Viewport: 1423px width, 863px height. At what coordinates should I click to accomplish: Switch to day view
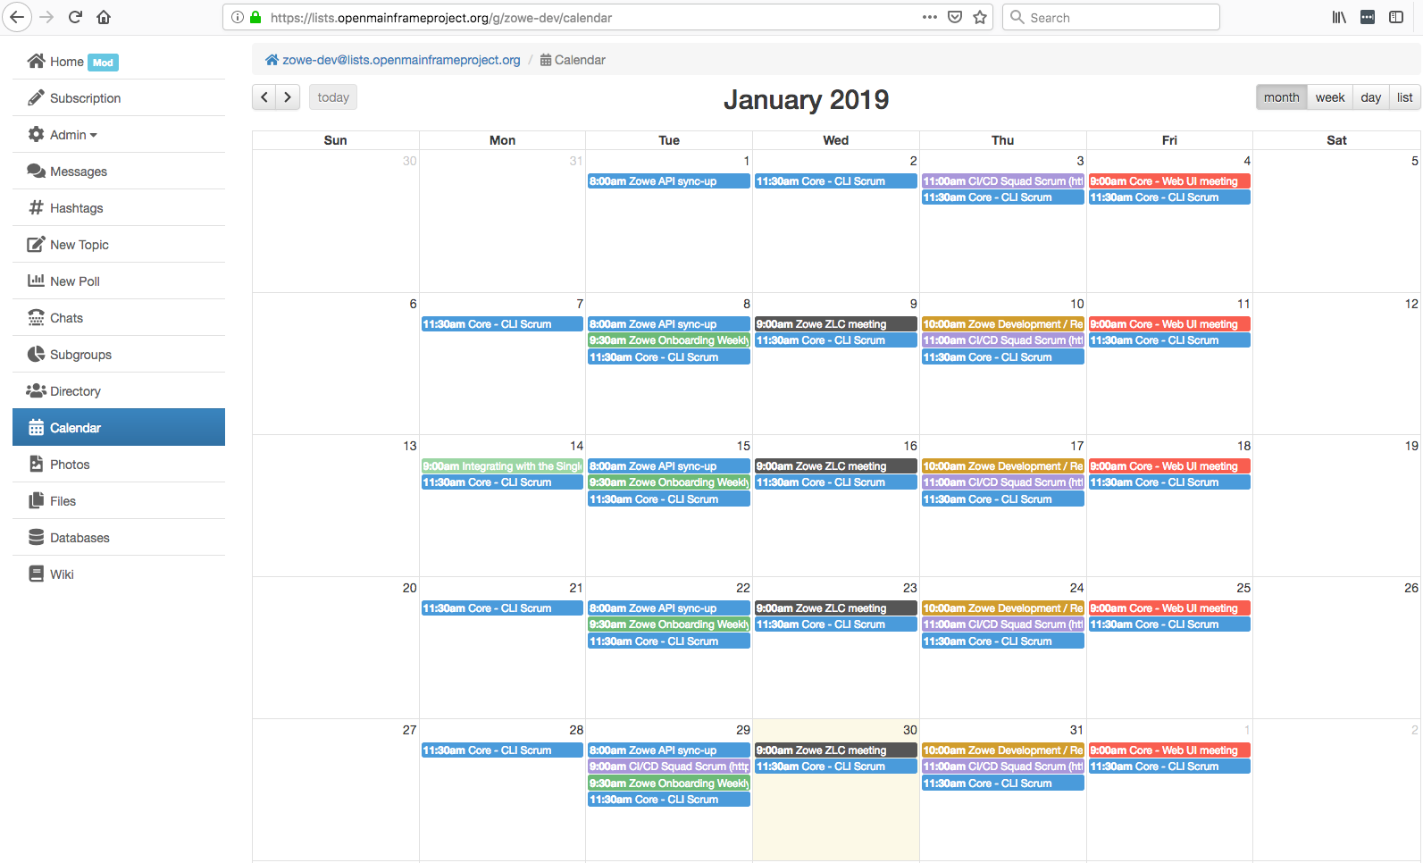(x=1371, y=97)
